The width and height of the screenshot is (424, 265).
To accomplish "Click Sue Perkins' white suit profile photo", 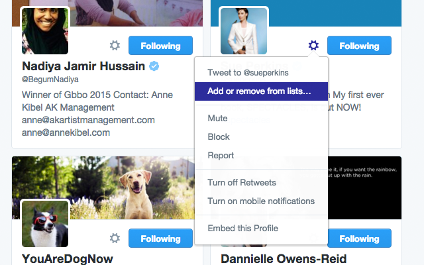I will pos(244,30).
